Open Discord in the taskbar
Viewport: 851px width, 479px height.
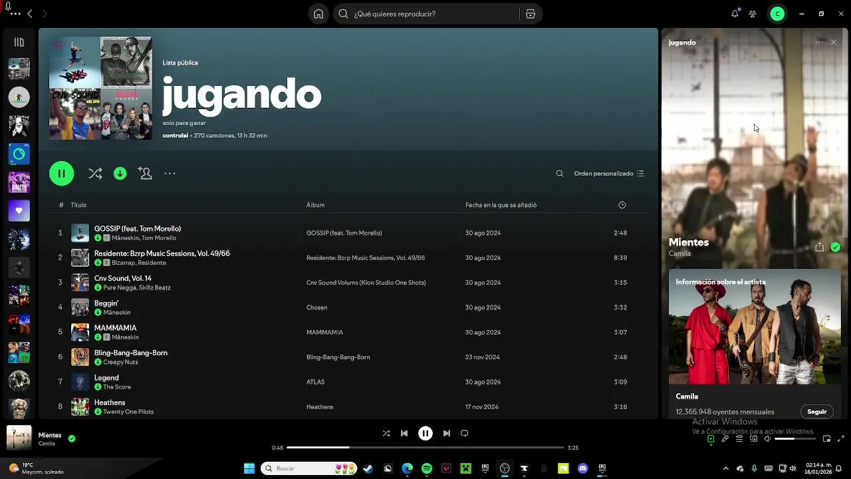583,468
